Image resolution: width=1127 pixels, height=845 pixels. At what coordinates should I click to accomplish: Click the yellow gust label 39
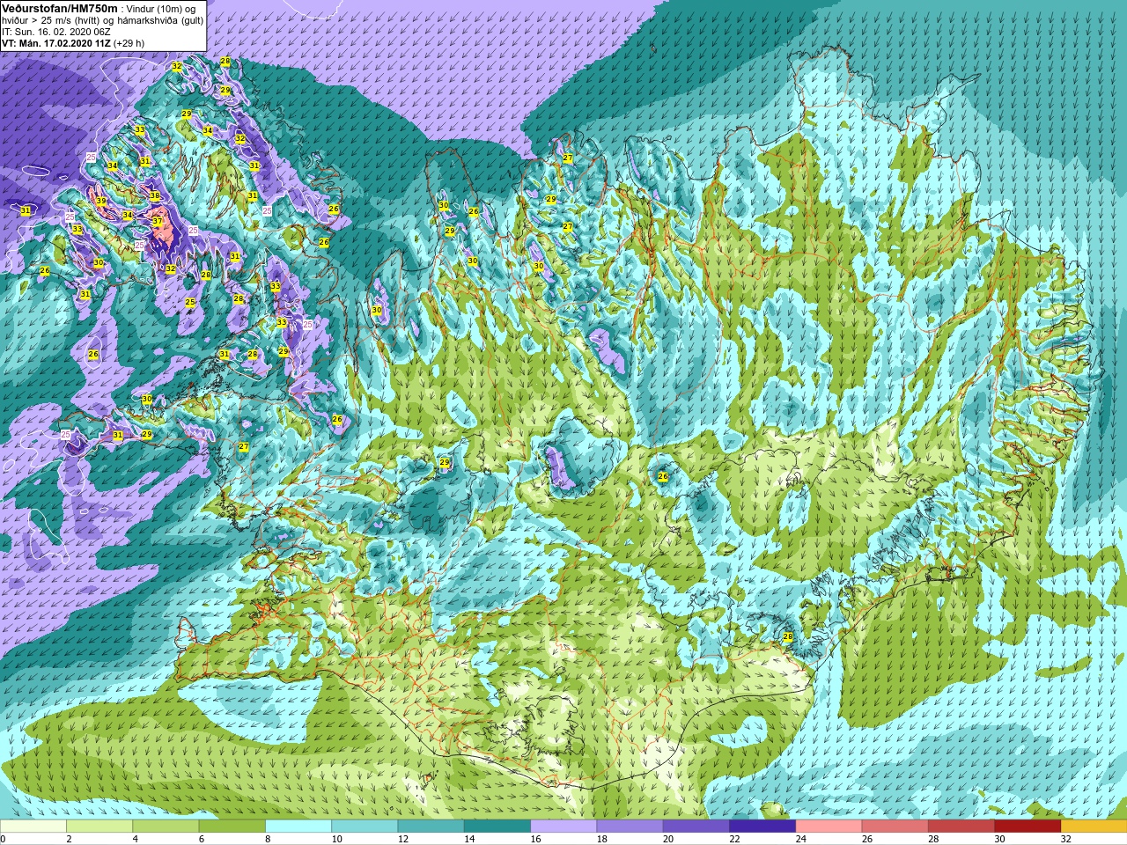(x=101, y=201)
